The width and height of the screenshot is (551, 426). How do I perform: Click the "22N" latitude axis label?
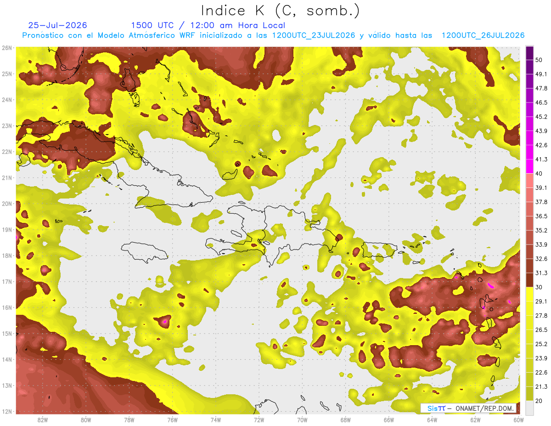(6, 152)
